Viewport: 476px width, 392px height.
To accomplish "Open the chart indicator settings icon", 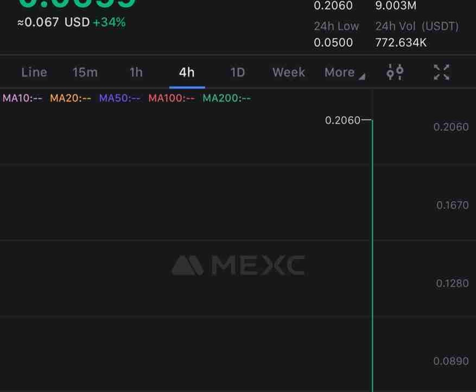I will [x=395, y=72].
